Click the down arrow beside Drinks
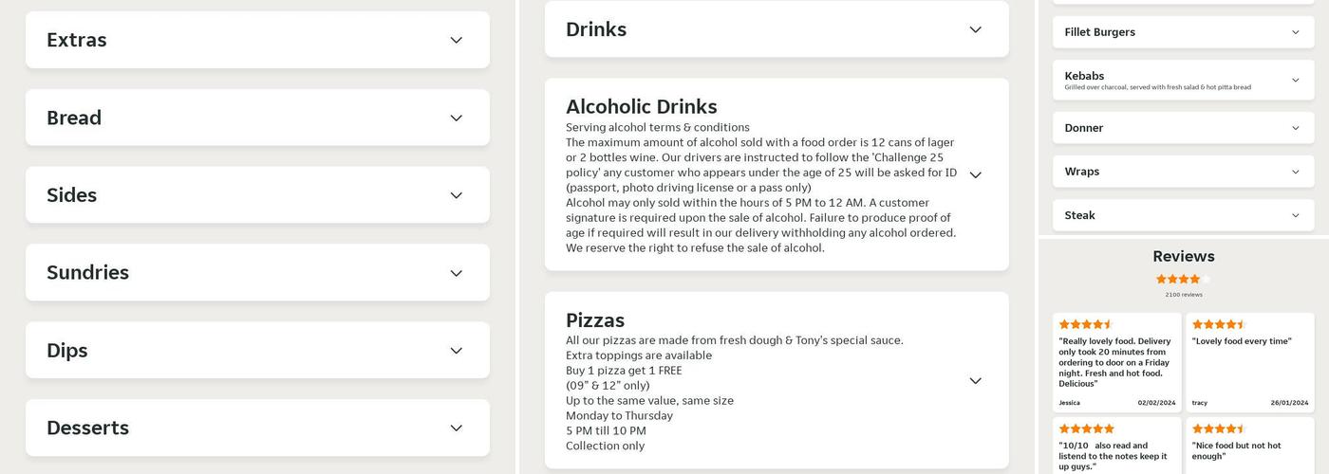Viewport: 1329px width, 474px height. pos(975,29)
